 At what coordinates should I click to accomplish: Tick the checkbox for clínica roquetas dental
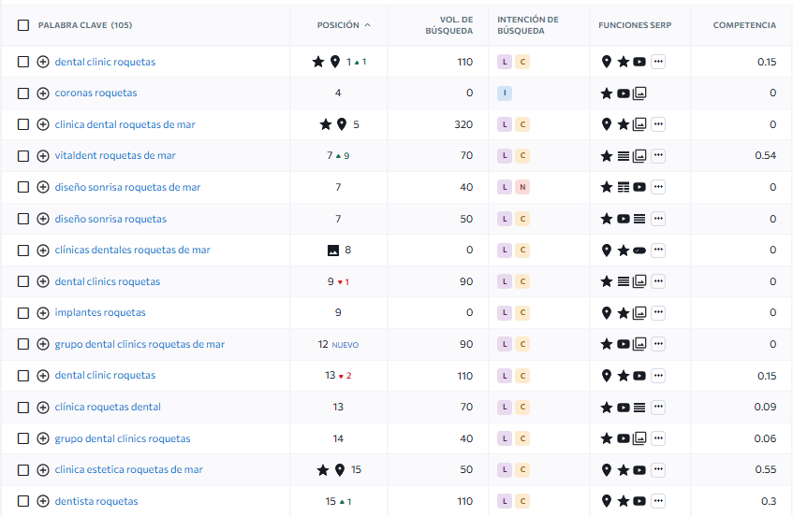point(23,408)
